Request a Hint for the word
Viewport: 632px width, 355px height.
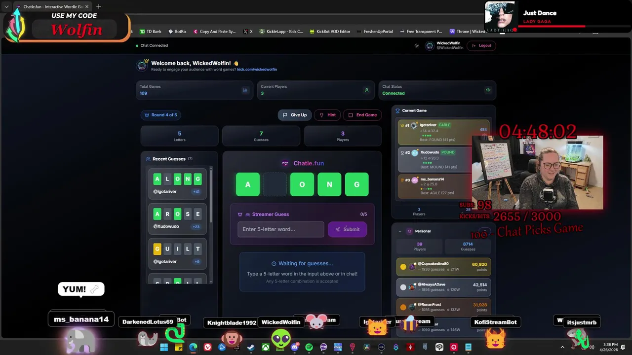pyautogui.click(x=327, y=115)
